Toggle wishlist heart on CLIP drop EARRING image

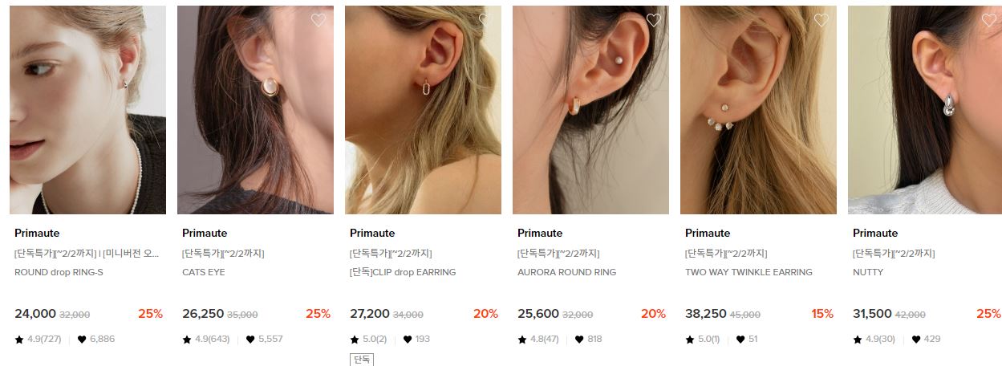486,20
